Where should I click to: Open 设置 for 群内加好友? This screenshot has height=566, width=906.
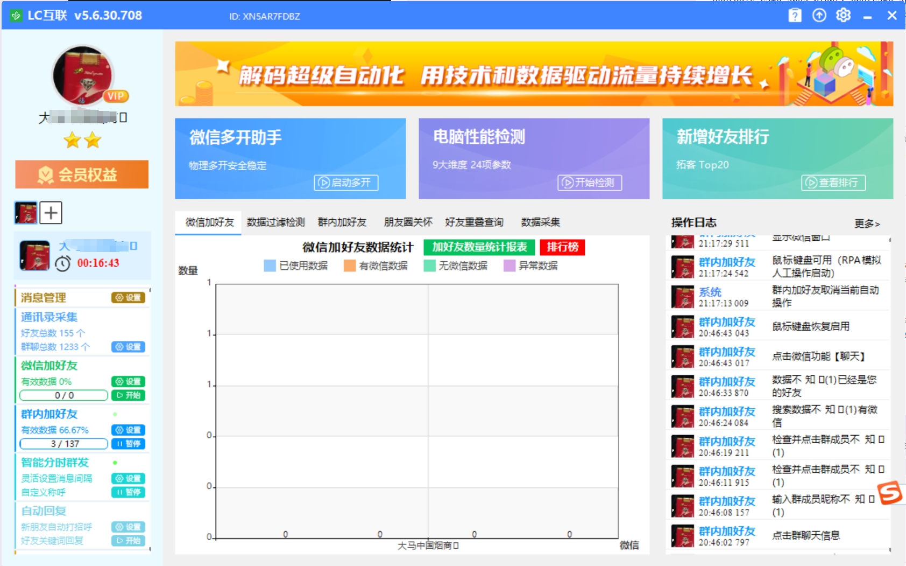click(128, 430)
